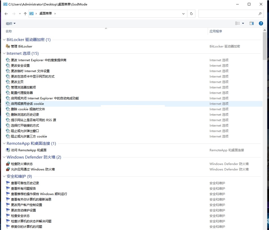
Task: Click the 检查防火墙状态 firewall icon
Action: (x=8, y=164)
